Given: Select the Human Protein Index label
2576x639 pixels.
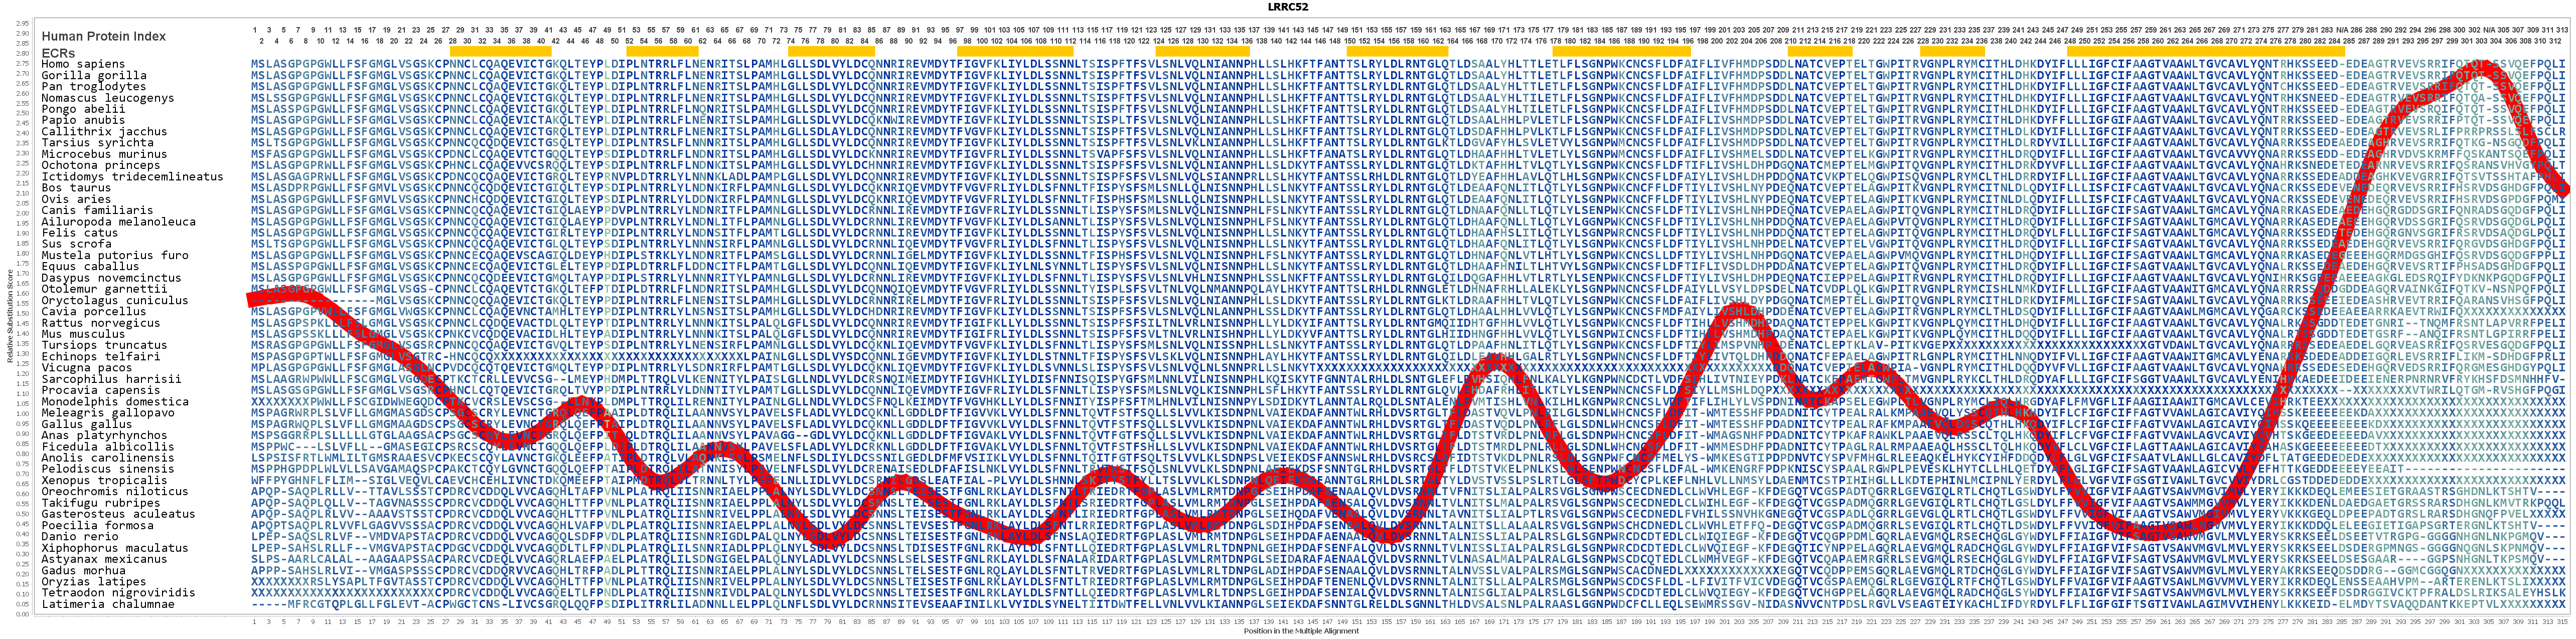Looking at the screenshot, I should pos(104,36).
